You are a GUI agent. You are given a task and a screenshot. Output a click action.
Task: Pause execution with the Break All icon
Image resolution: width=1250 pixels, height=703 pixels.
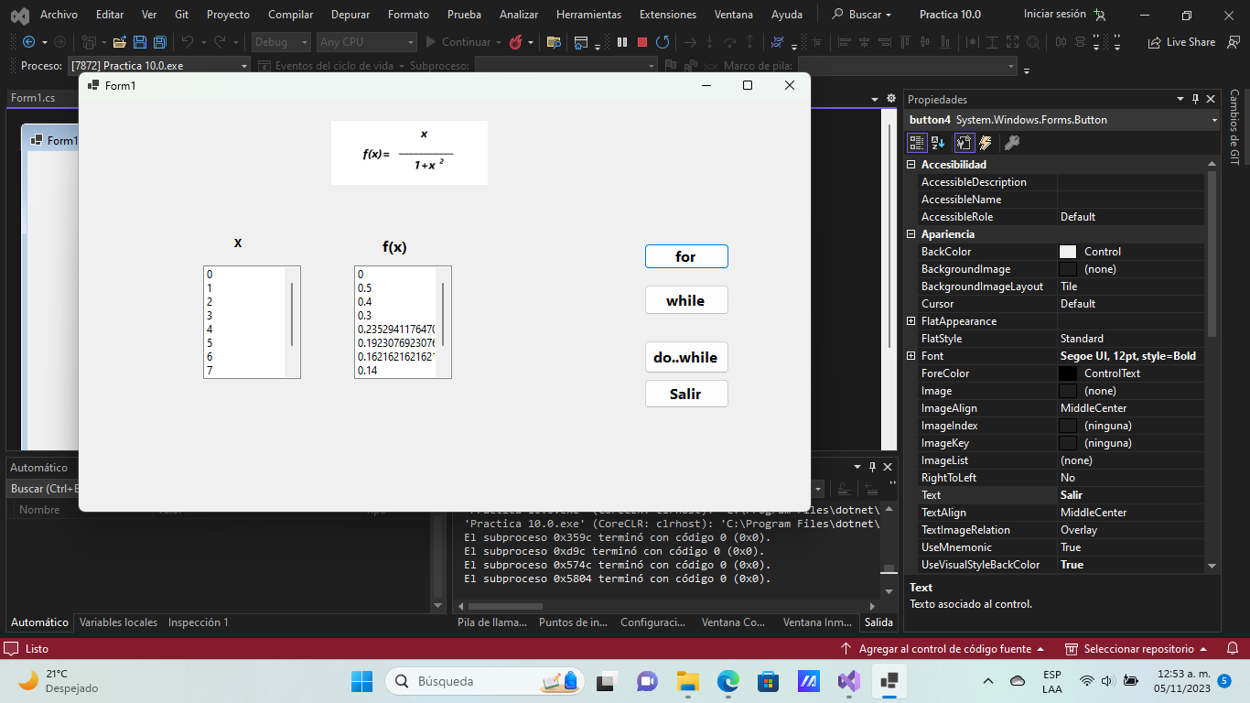tap(622, 41)
